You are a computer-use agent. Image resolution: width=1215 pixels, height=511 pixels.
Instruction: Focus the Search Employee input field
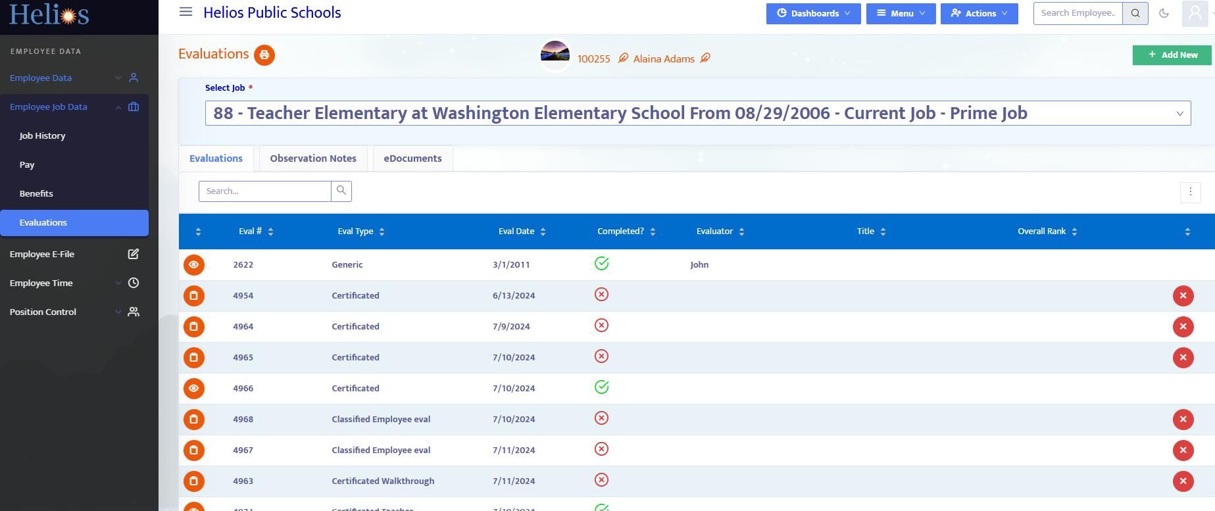[x=1078, y=13]
